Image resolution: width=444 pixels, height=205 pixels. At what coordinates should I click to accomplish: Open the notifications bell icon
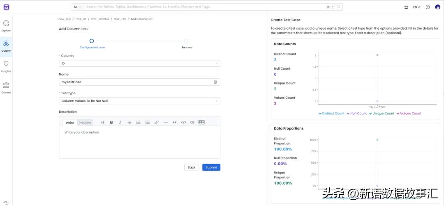coord(406,7)
